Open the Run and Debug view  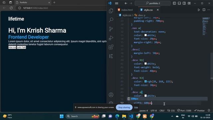click(x=111, y=38)
